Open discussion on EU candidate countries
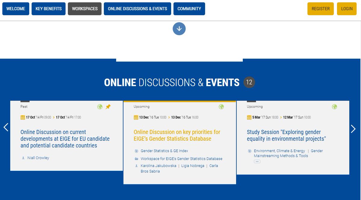 [65, 139]
